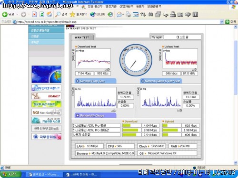Click the 12.9 ms ping delay value
The image size is (238, 178).
tap(125, 97)
